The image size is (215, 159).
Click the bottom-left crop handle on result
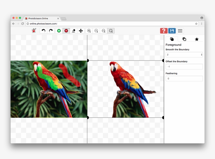tap(88, 117)
